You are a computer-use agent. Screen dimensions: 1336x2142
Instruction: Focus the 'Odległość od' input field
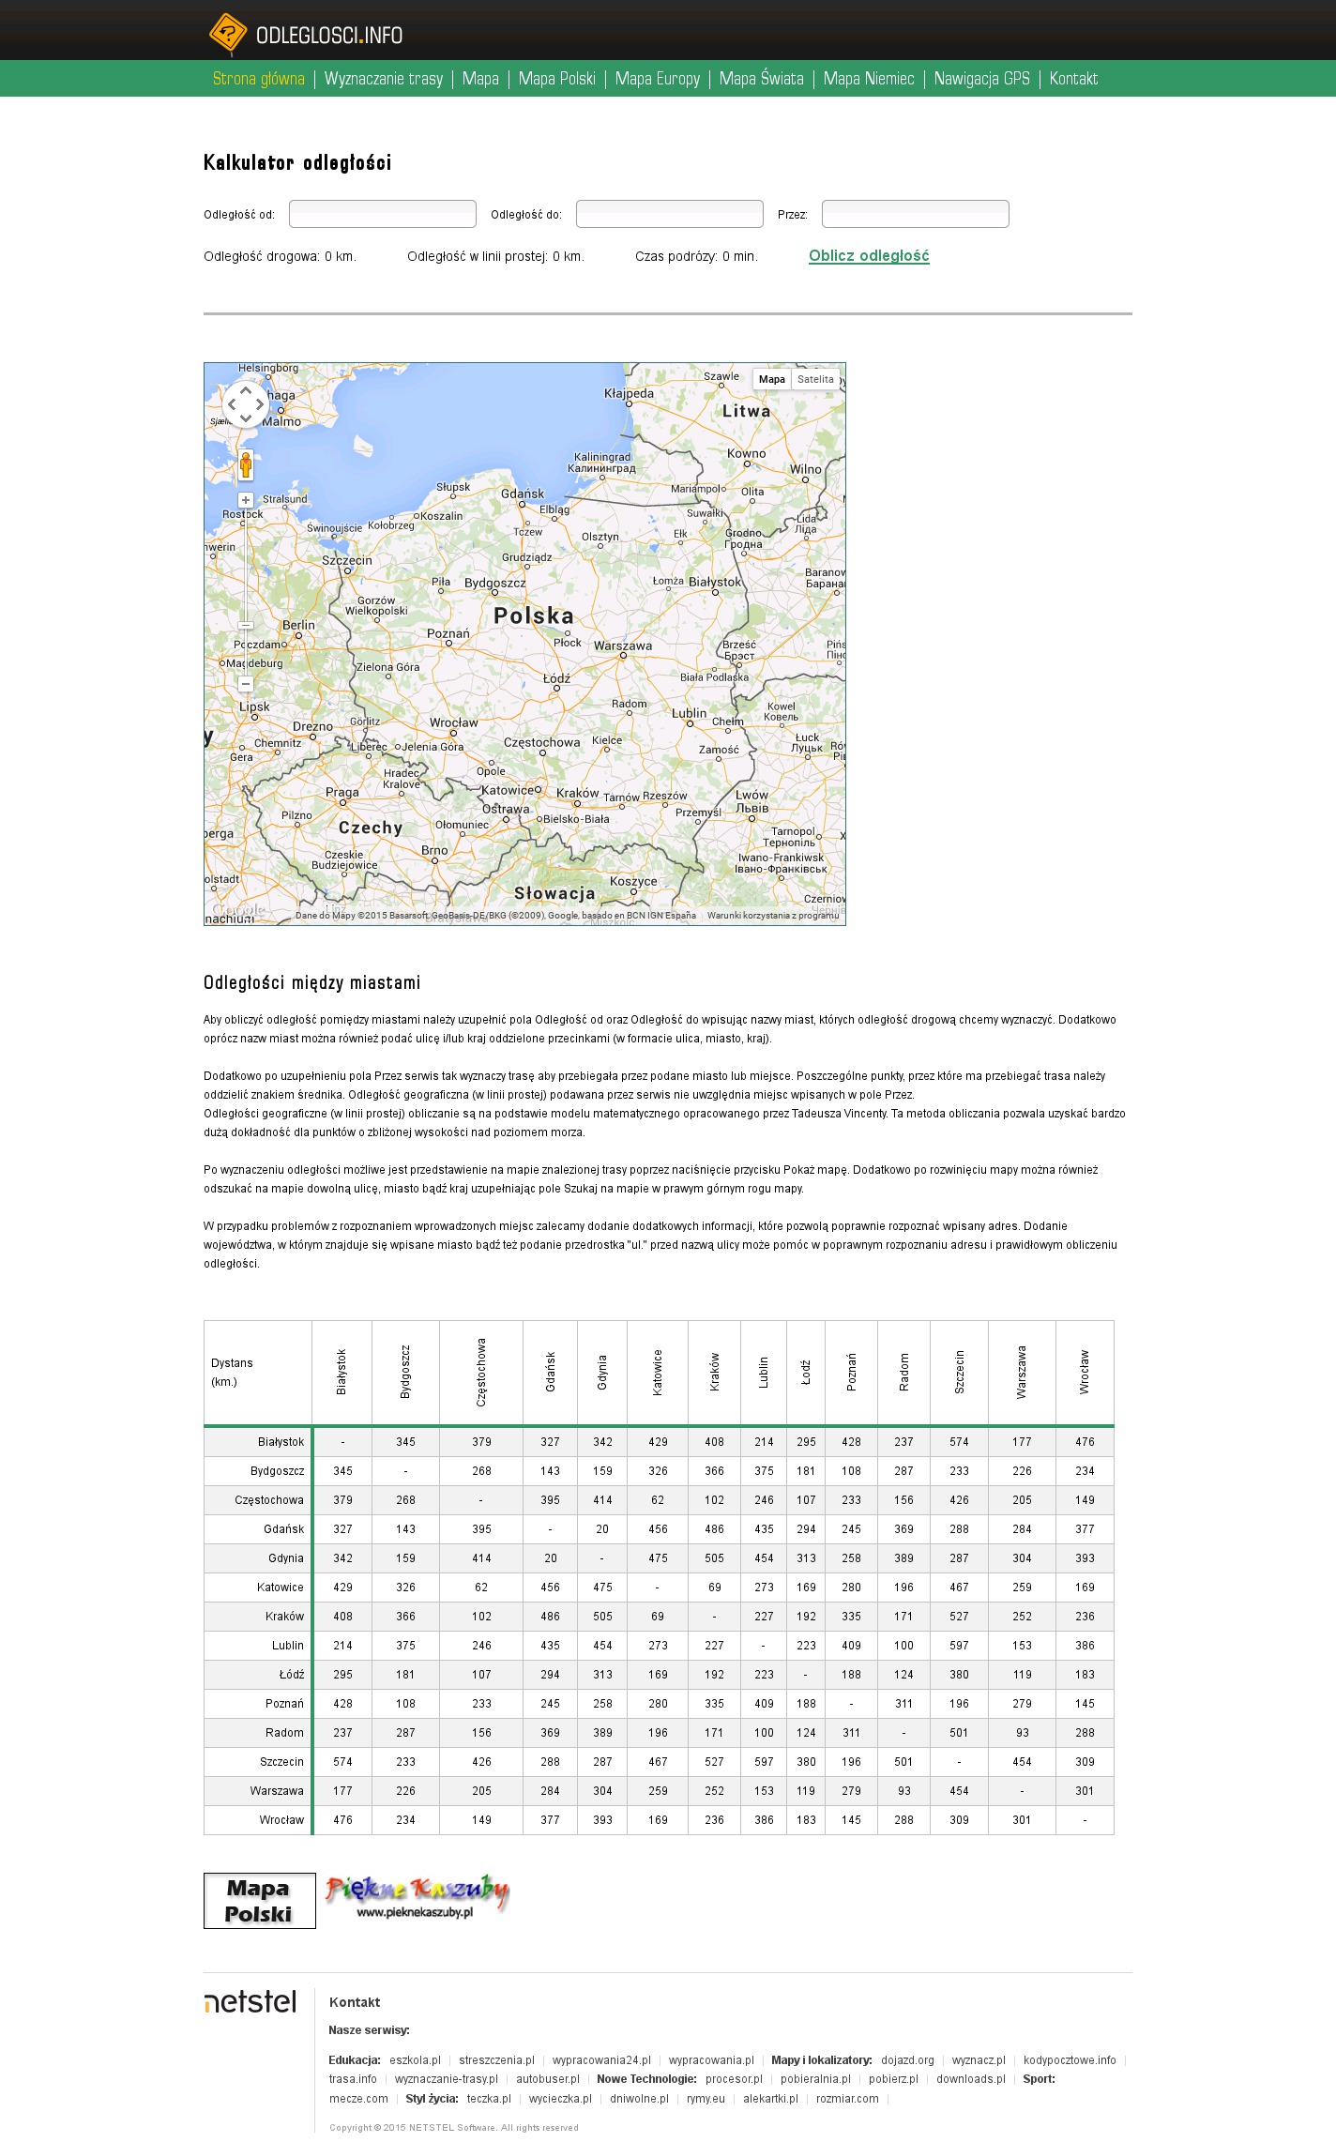tap(383, 214)
